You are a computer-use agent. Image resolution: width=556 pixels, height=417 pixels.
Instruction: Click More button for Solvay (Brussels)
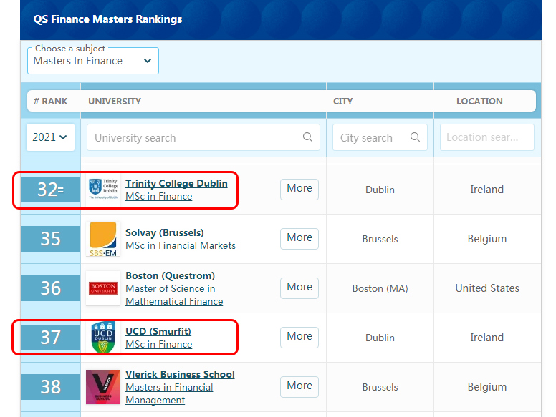tap(299, 238)
